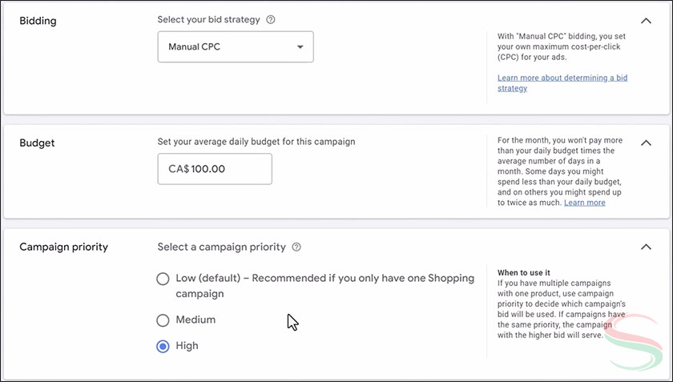Image resolution: width=673 pixels, height=382 pixels.
Task: Click 'Select your bid strategy' label text
Action: click(208, 20)
